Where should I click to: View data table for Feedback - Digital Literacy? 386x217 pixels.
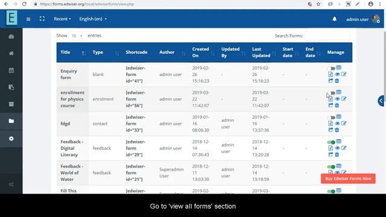click(x=339, y=142)
